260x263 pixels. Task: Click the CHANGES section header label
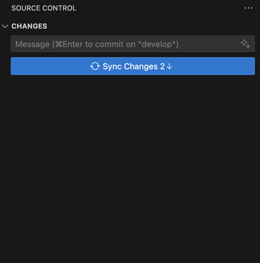pos(29,26)
